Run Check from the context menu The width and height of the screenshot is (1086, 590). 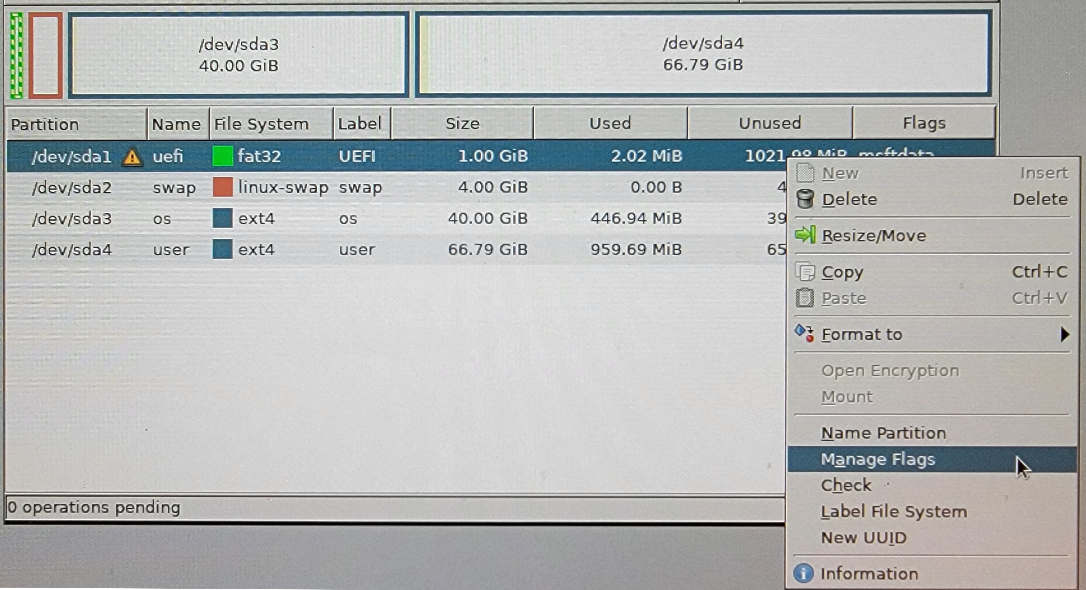click(846, 485)
